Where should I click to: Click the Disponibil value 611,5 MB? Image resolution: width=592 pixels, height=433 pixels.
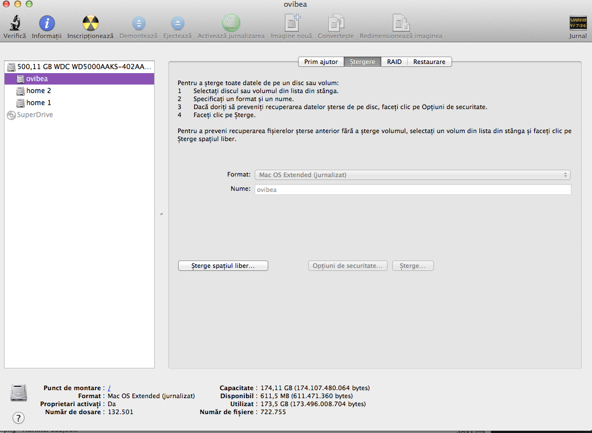click(307, 396)
